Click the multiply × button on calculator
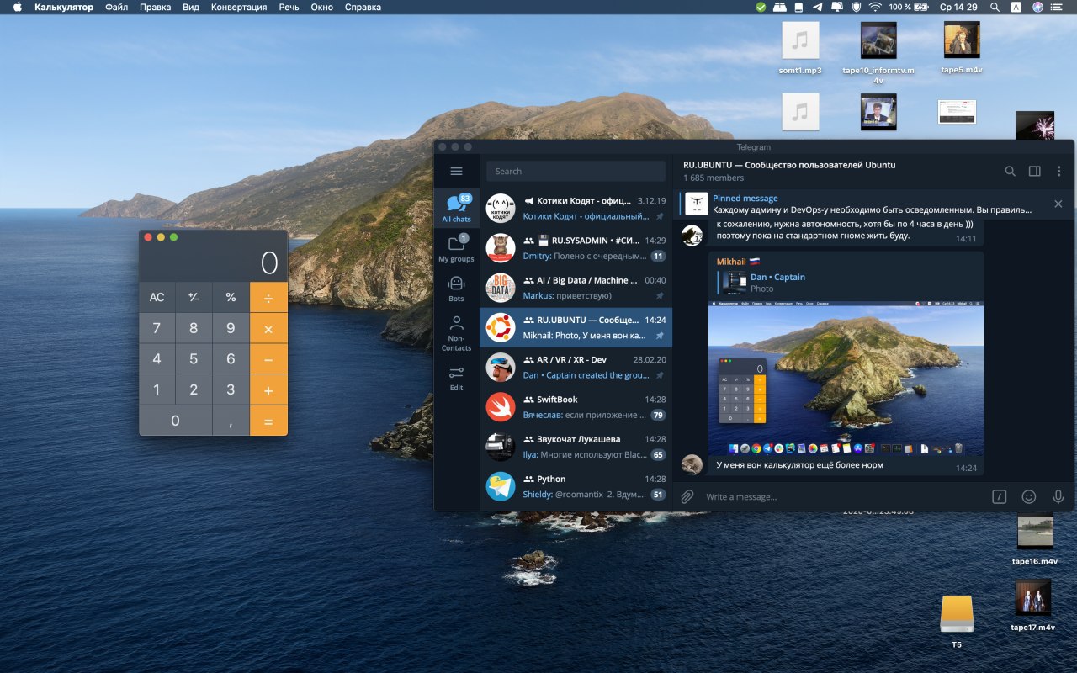The image size is (1077, 673). tap(268, 328)
